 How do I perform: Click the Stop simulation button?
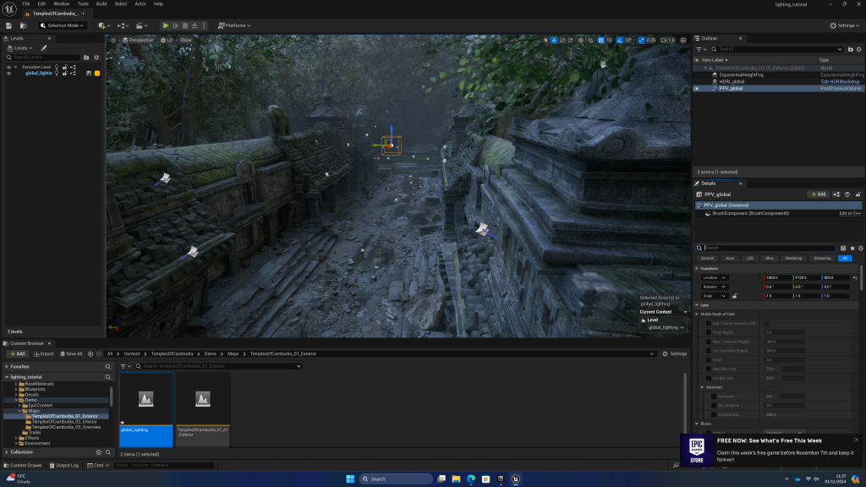[185, 25]
